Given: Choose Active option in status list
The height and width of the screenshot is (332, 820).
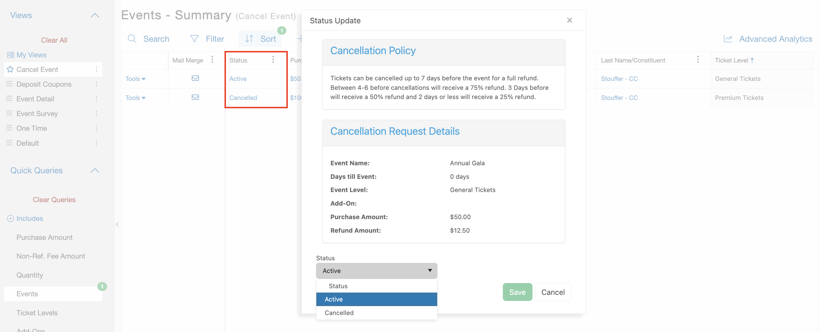Looking at the screenshot, I should [334, 299].
